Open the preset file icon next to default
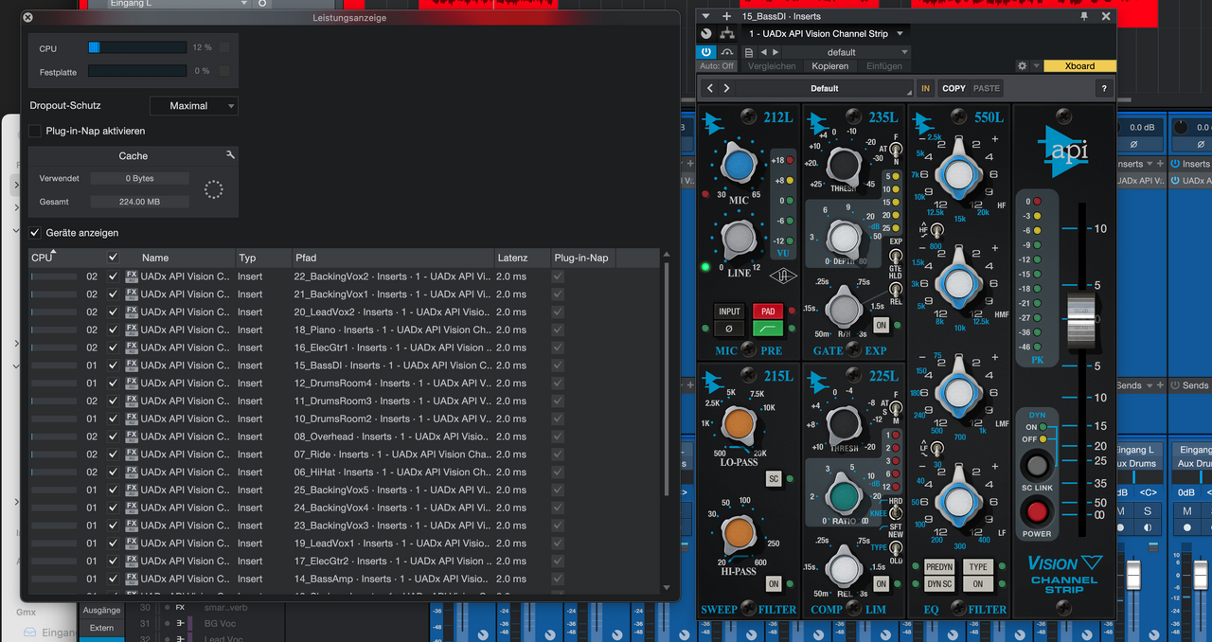This screenshot has height=642, width=1212. [748, 52]
